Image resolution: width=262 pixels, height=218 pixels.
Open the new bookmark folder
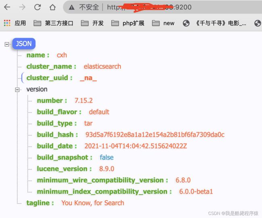(163, 23)
